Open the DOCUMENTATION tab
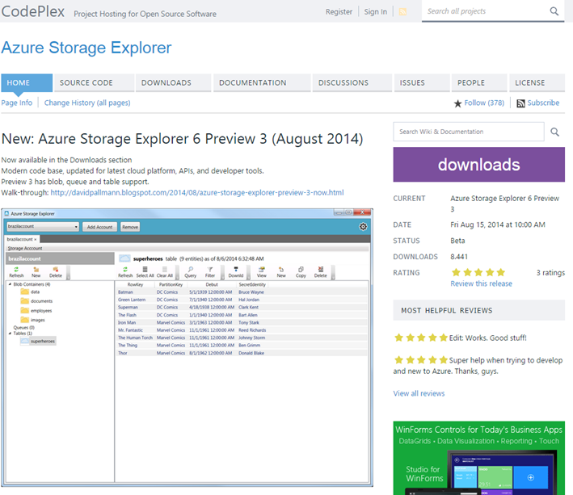573x495 pixels. click(x=262, y=83)
